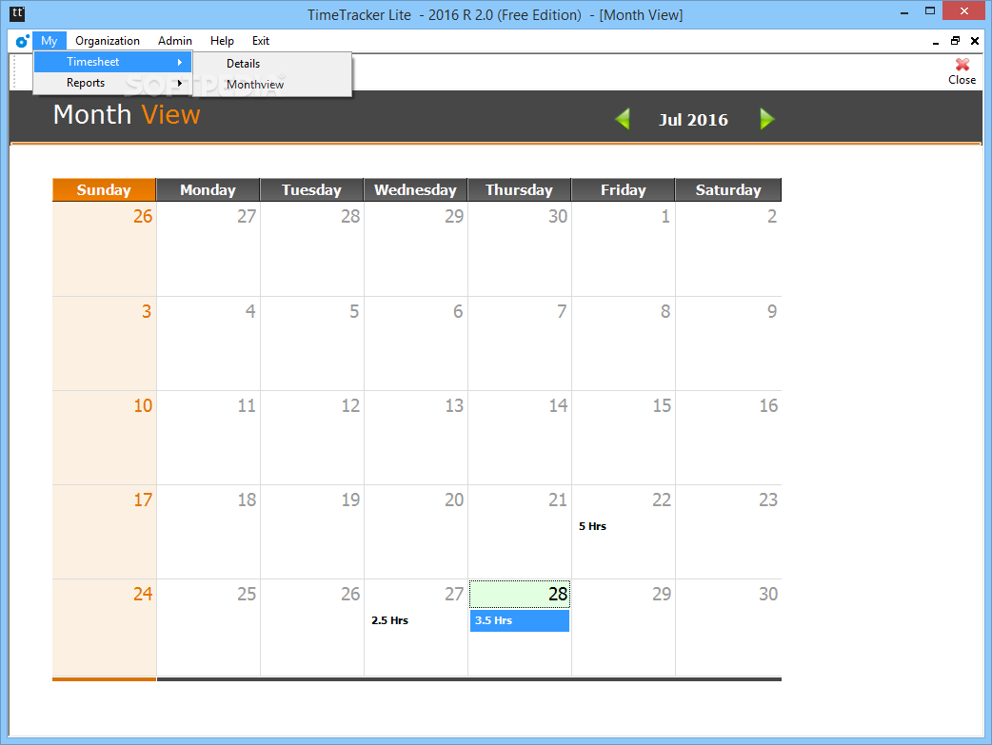The height and width of the screenshot is (745, 992).
Task: Select Friday July 29 cell
Action: coord(624,627)
